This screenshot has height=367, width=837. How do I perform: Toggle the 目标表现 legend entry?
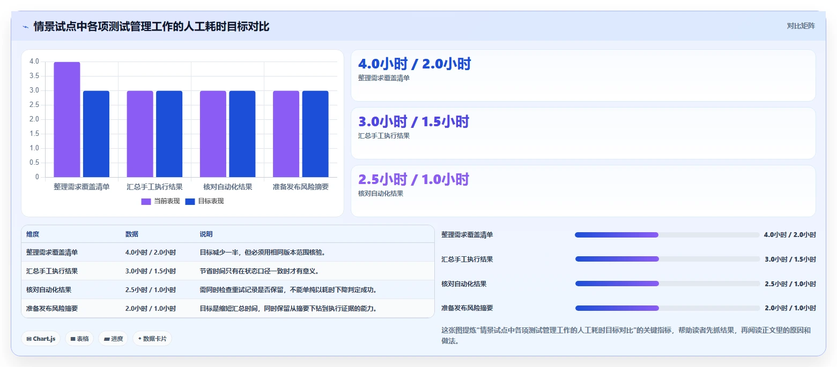[x=204, y=202]
